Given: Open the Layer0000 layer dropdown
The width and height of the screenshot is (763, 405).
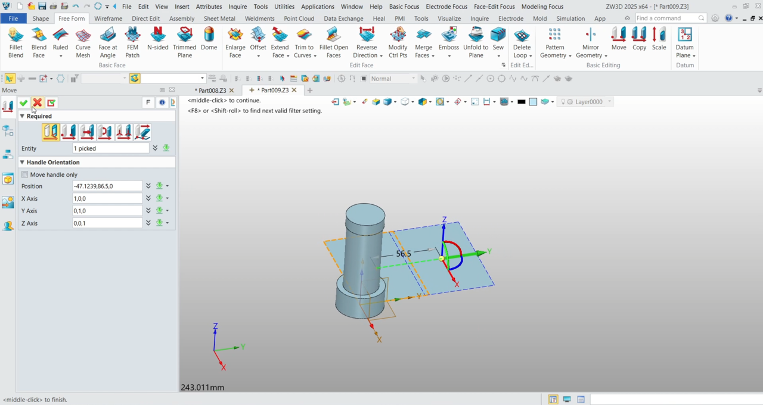Looking at the screenshot, I should pos(609,101).
